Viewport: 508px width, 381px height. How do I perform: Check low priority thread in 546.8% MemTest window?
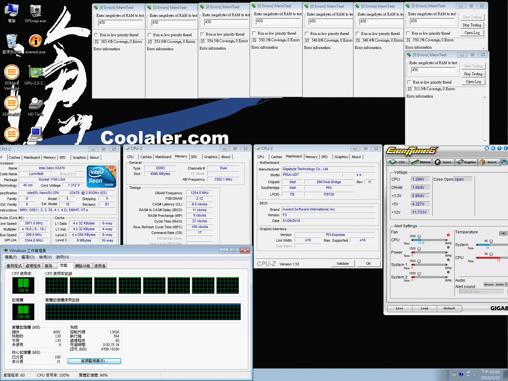coord(307,34)
